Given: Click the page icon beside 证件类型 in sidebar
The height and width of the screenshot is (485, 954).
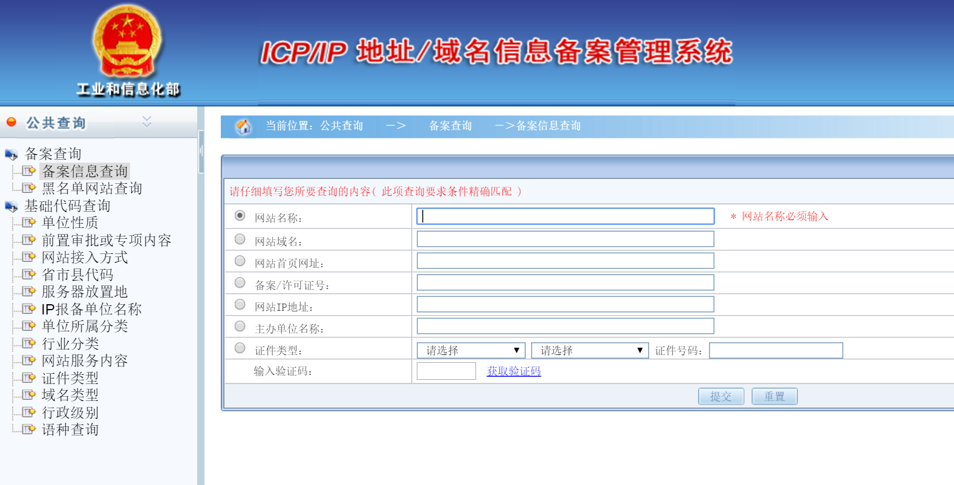Looking at the screenshot, I should point(29,378).
